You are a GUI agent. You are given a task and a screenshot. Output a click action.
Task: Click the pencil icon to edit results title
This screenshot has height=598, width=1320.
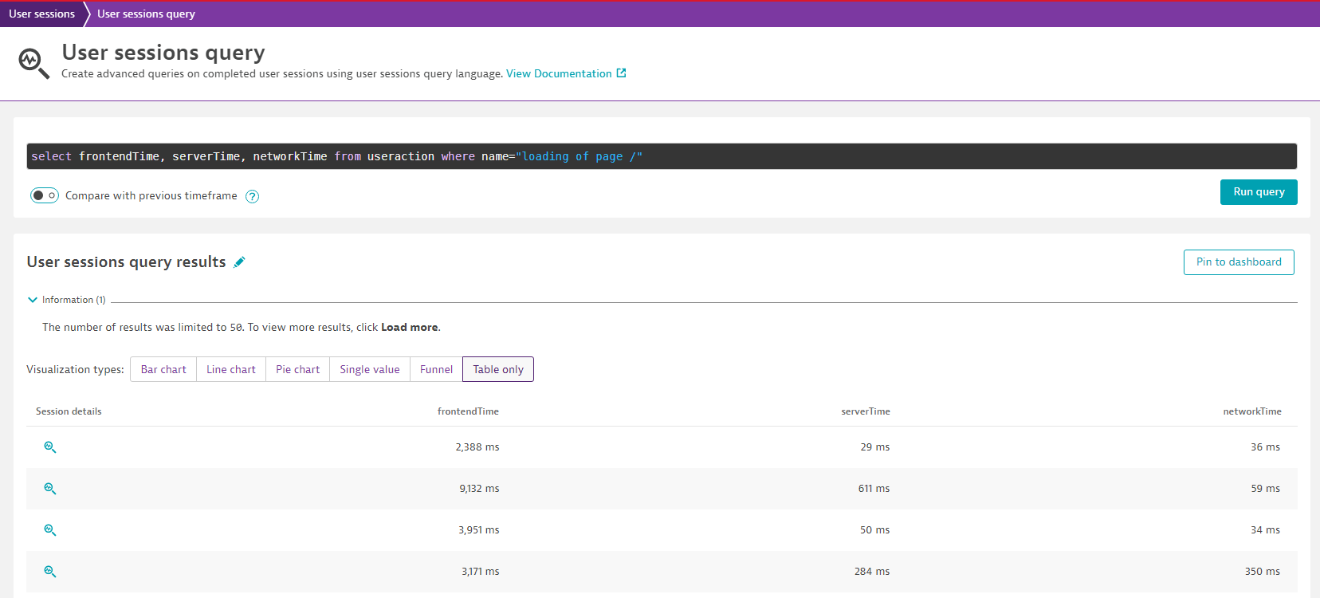[x=239, y=262]
